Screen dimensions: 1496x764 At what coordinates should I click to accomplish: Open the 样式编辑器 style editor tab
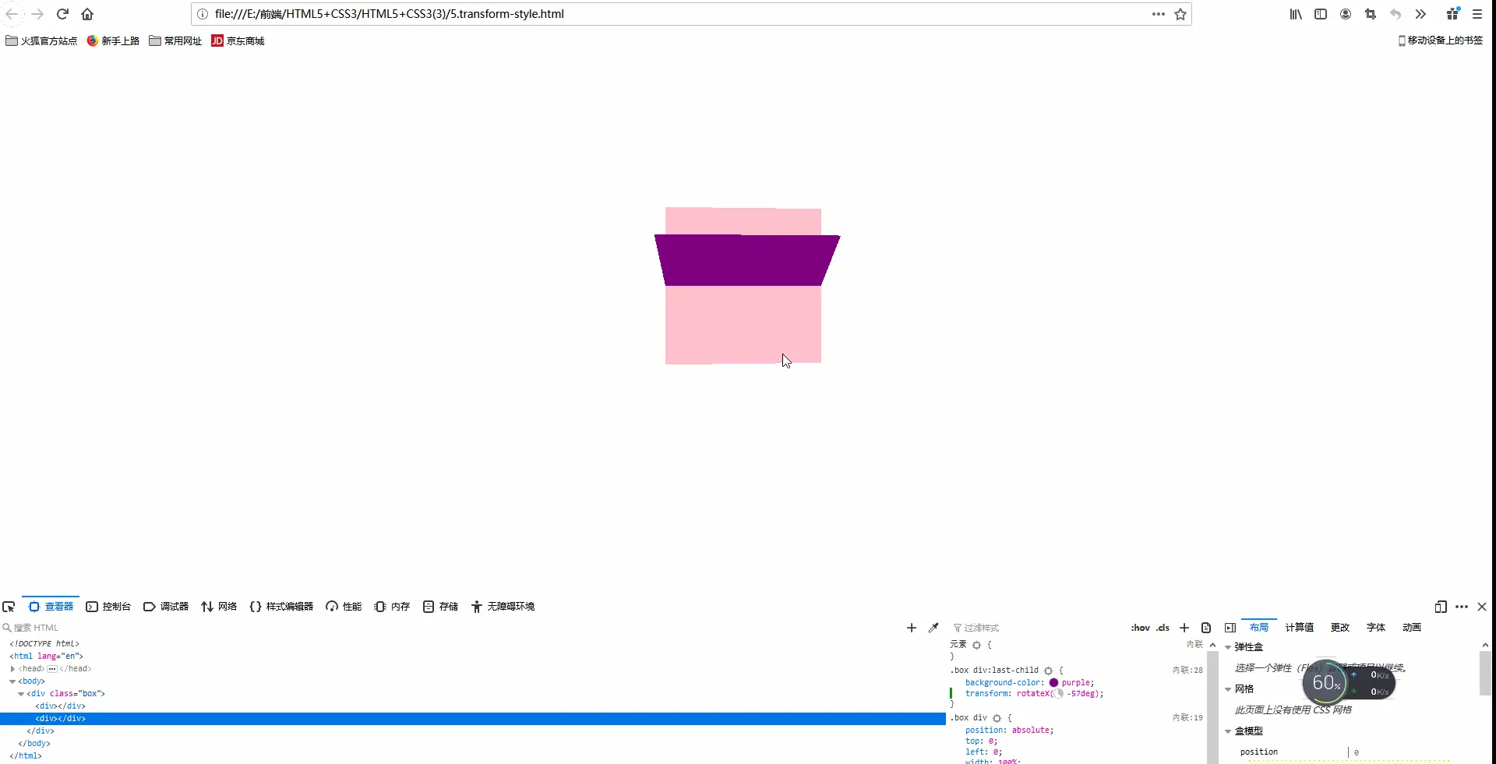click(281, 607)
